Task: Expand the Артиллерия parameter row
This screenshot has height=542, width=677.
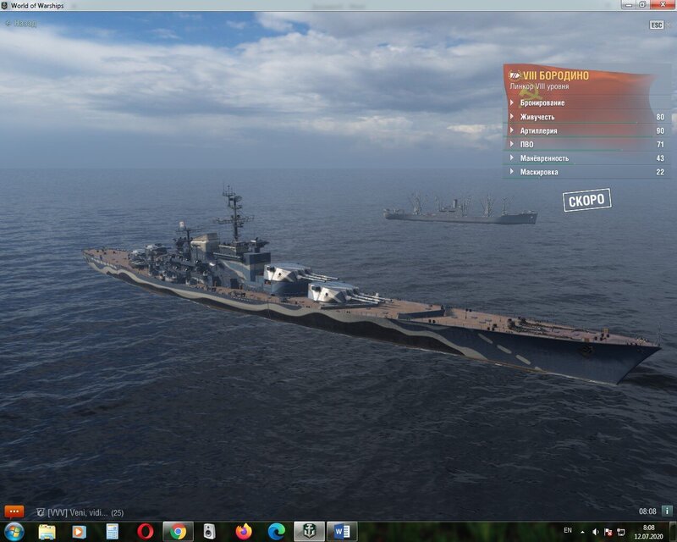Action: pos(586,130)
